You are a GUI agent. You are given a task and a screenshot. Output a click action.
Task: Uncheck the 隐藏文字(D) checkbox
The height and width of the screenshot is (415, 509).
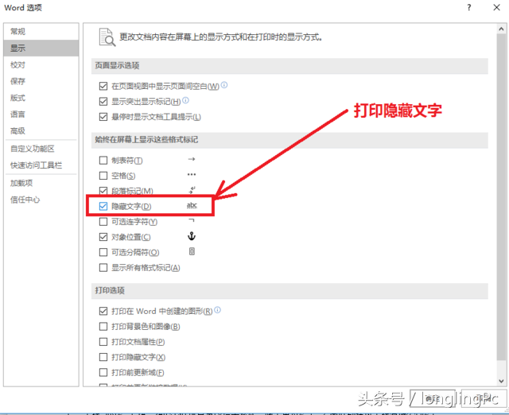click(x=103, y=207)
